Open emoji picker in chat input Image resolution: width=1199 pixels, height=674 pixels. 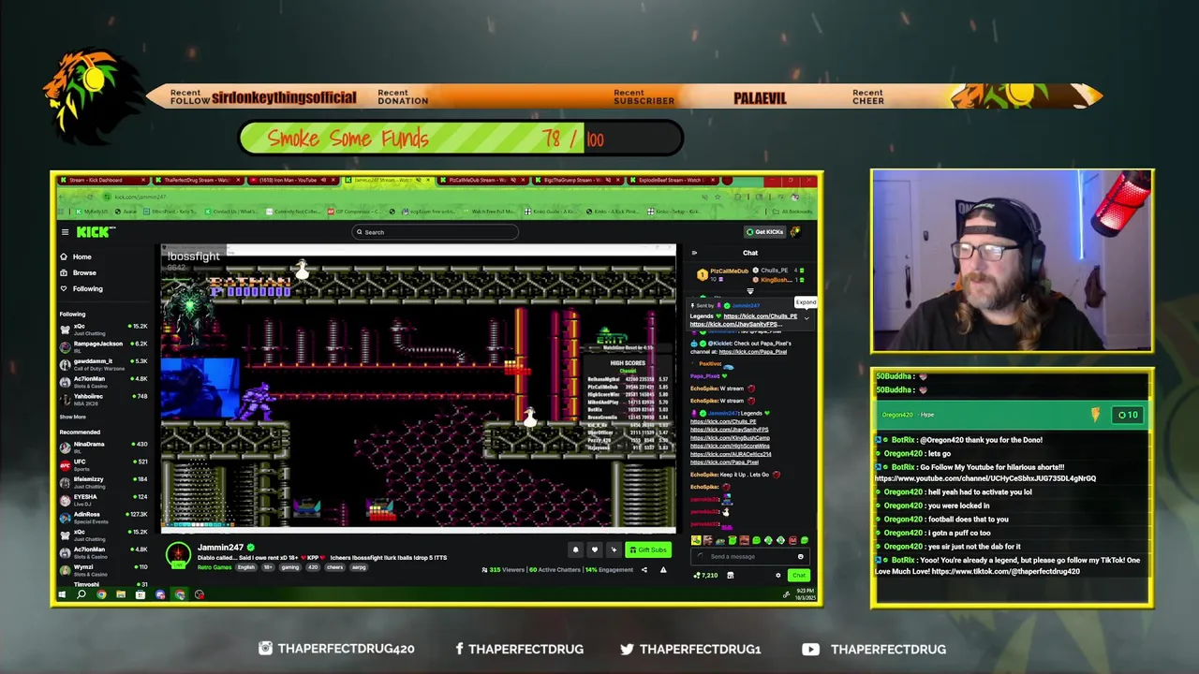click(800, 556)
